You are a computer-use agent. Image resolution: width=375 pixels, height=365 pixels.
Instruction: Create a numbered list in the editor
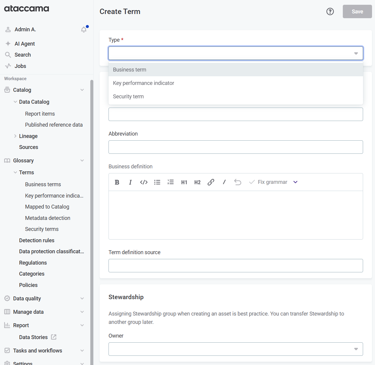[171, 182]
